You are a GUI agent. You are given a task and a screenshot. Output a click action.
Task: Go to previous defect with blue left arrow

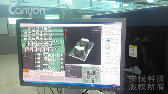(x=34, y=74)
